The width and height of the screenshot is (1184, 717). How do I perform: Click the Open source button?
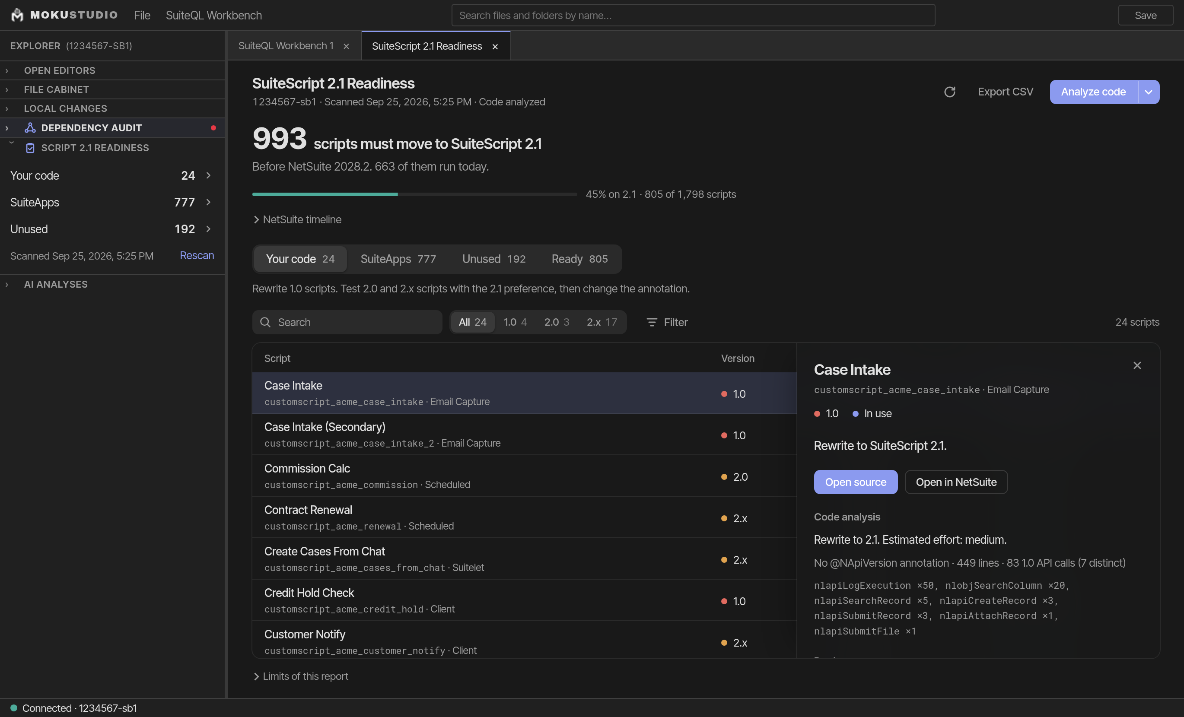(x=856, y=482)
